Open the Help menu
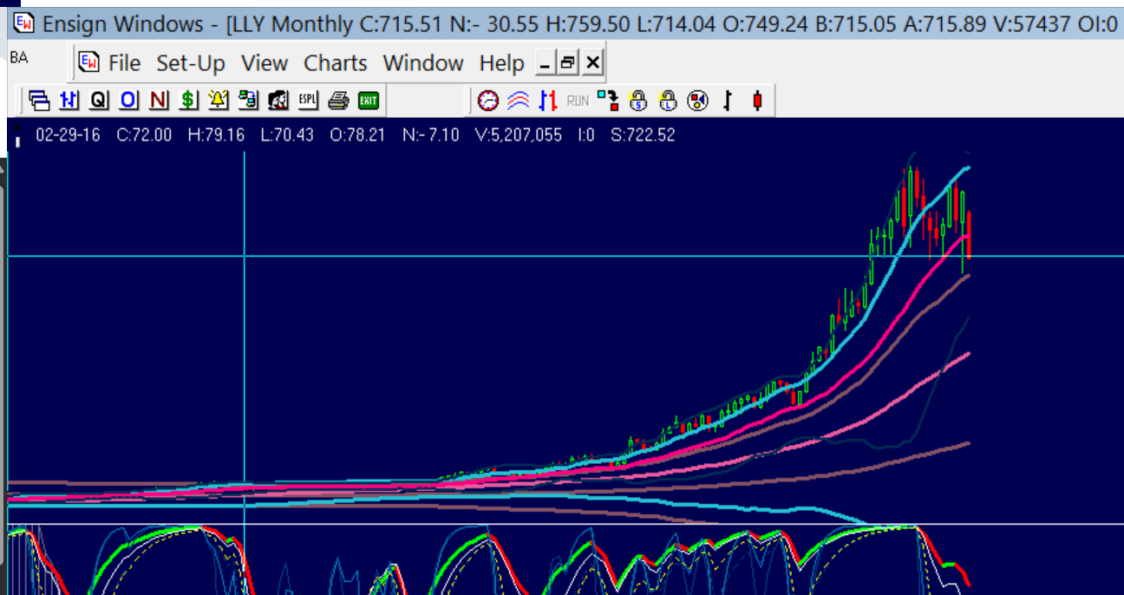Viewport: 1124px width, 595px height. [502, 63]
